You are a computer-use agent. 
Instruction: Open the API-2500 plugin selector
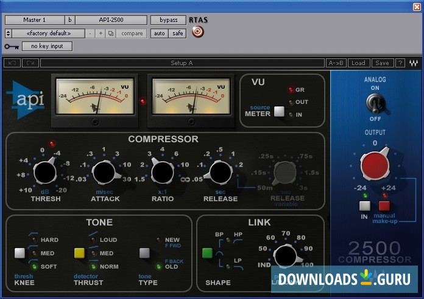point(111,20)
